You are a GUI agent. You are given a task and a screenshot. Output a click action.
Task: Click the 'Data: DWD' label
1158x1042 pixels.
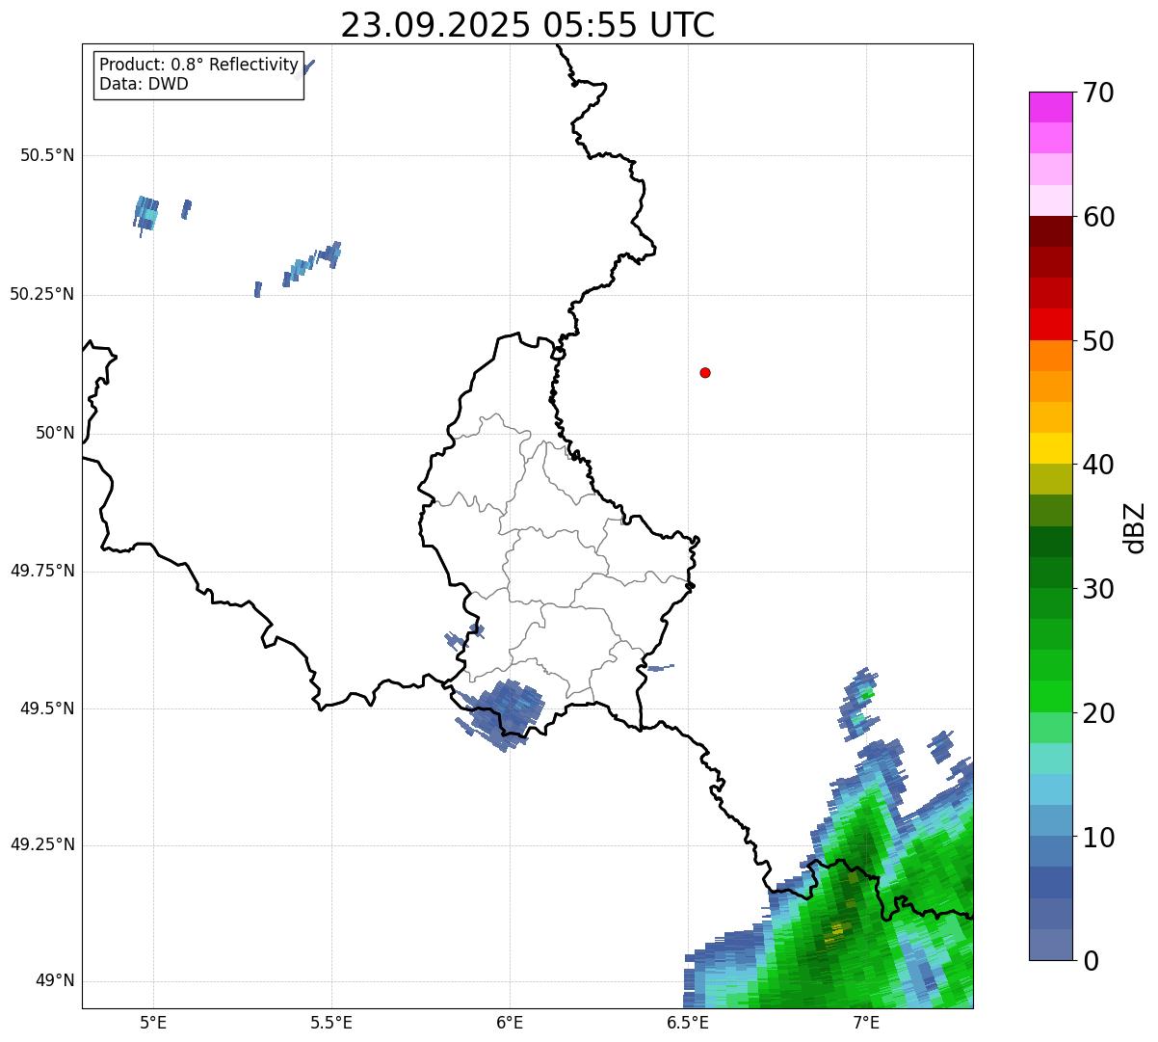[144, 84]
